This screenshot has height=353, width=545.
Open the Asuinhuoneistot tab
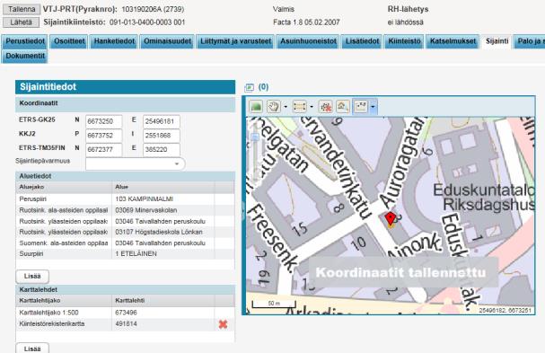pos(308,41)
